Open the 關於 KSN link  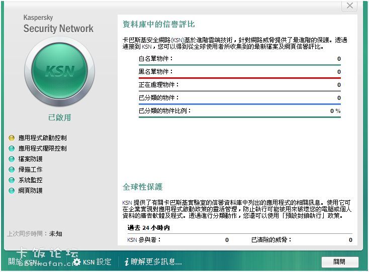coord(23,262)
